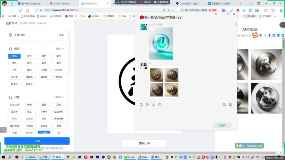Click the send file folder icon

tap(148, 105)
